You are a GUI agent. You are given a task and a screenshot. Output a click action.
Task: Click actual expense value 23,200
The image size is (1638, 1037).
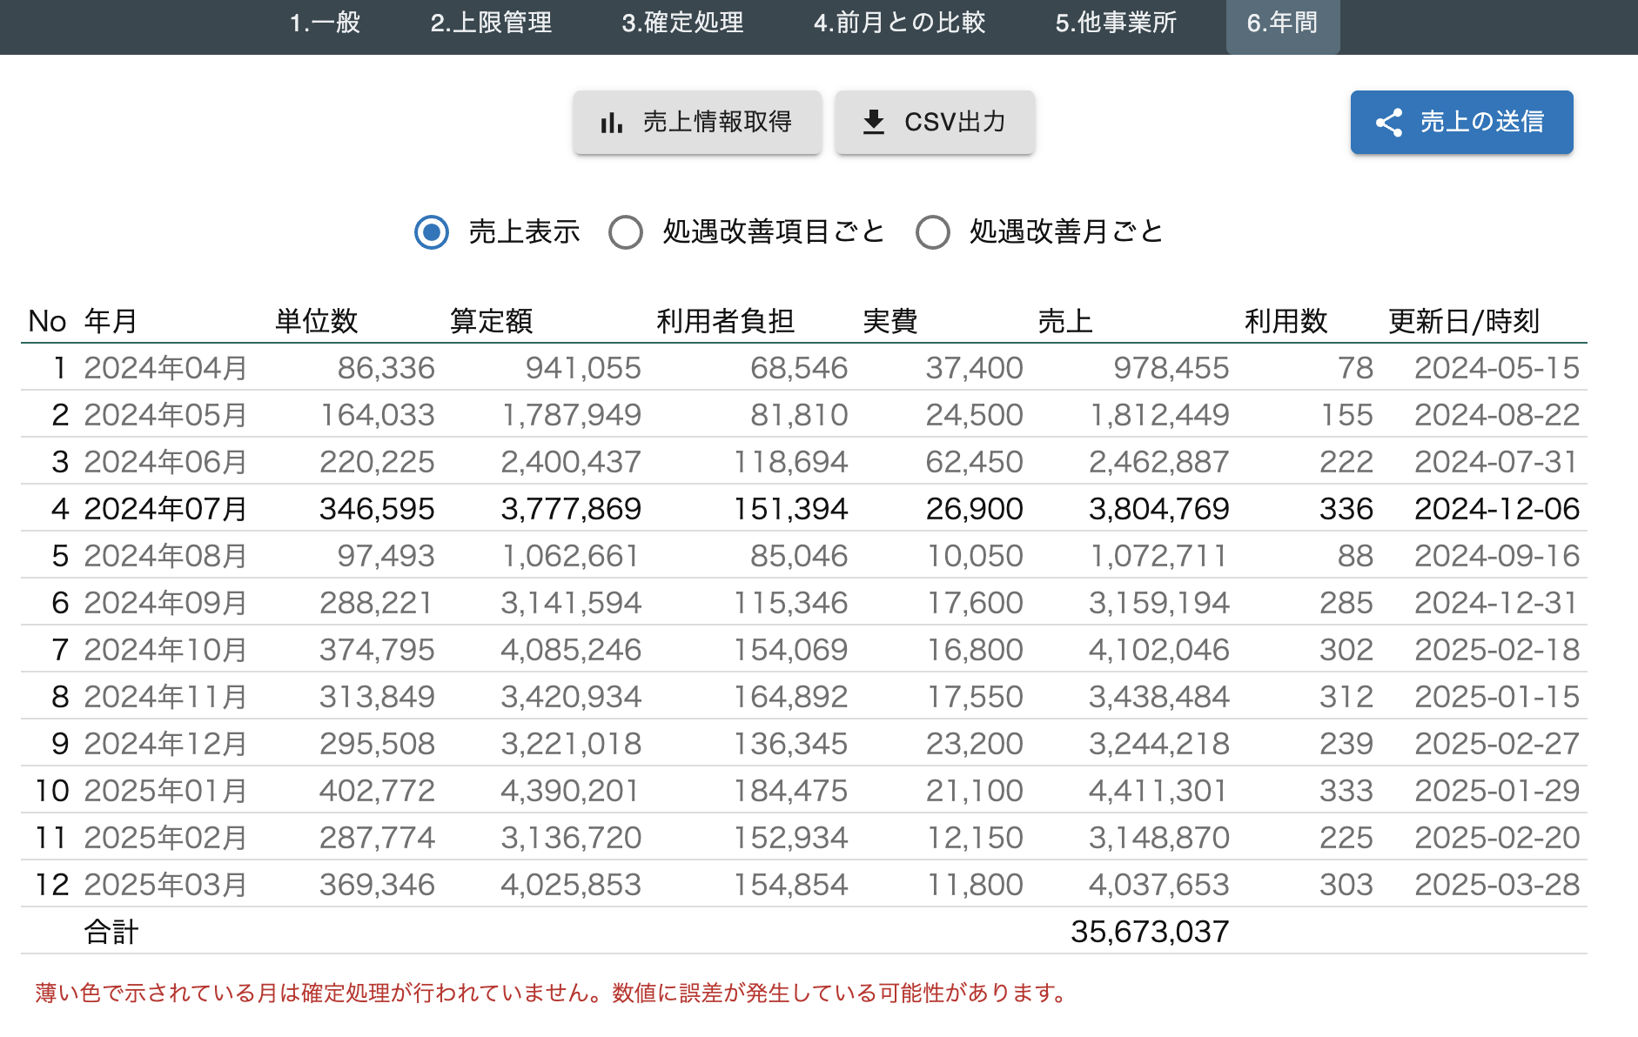974,744
